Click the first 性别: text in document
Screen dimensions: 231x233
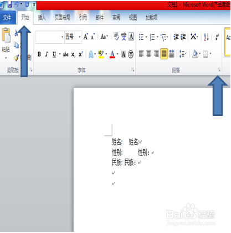(117, 153)
